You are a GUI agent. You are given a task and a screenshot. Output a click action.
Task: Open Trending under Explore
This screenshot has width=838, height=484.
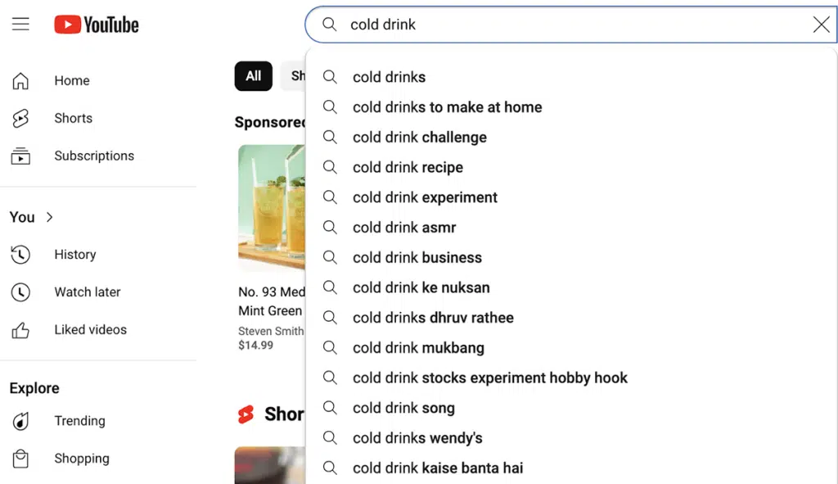pos(79,421)
